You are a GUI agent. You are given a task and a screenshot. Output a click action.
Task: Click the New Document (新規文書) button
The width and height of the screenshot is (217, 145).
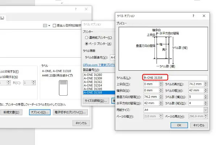(x=11, y=112)
